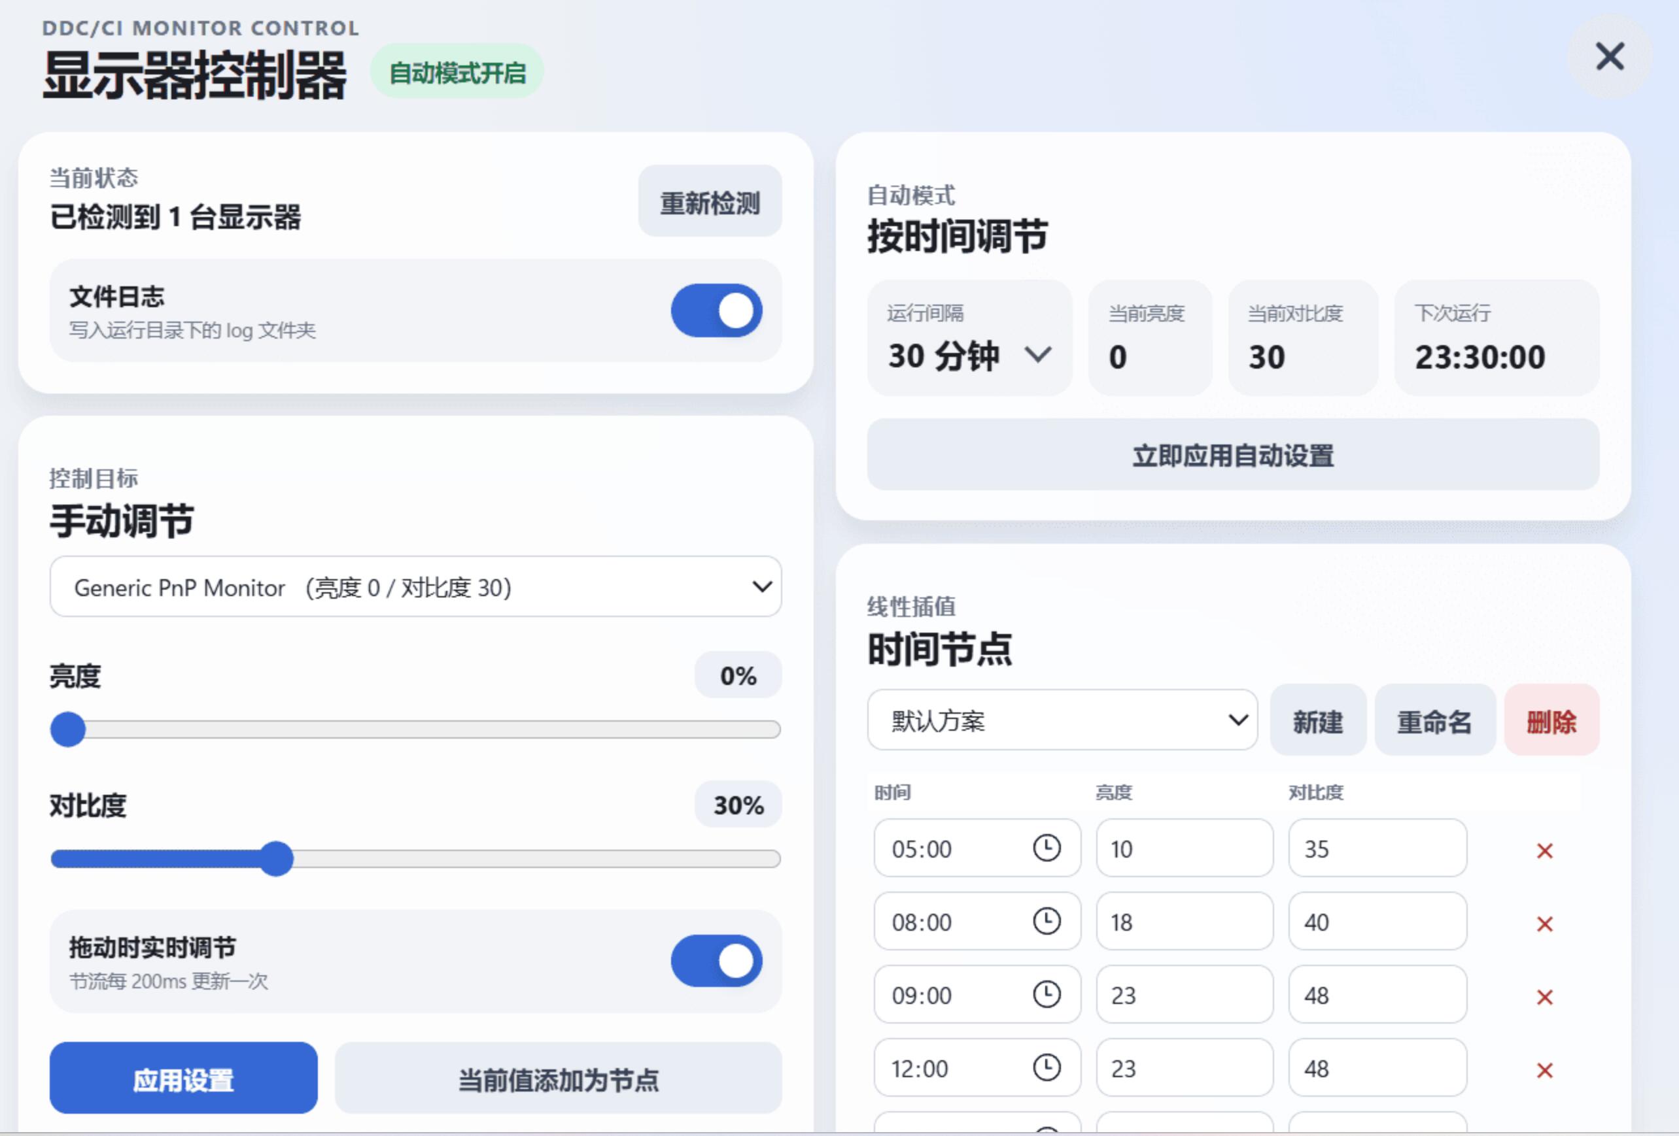The width and height of the screenshot is (1679, 1136).
Task: Click 当前值添加为节点 button
Action: tap(558, 1078)
